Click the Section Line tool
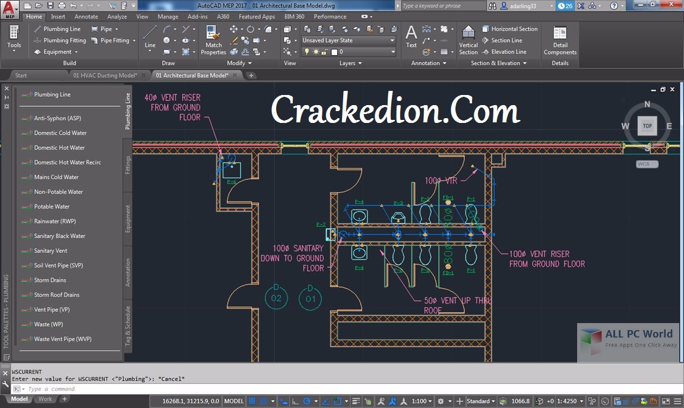Viewport: 684px width, 408px height. (x=502, y=40)
